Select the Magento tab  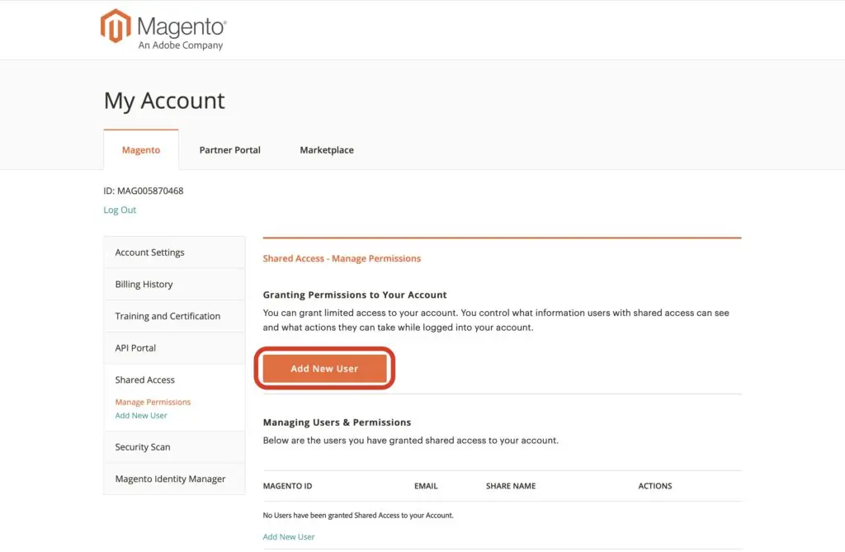[x=141, y=150]
